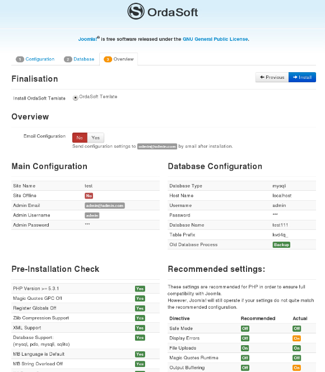Click the 'Pre-Installation Check' heading
The image size is (325, 372).
click(x=55, y=269)
